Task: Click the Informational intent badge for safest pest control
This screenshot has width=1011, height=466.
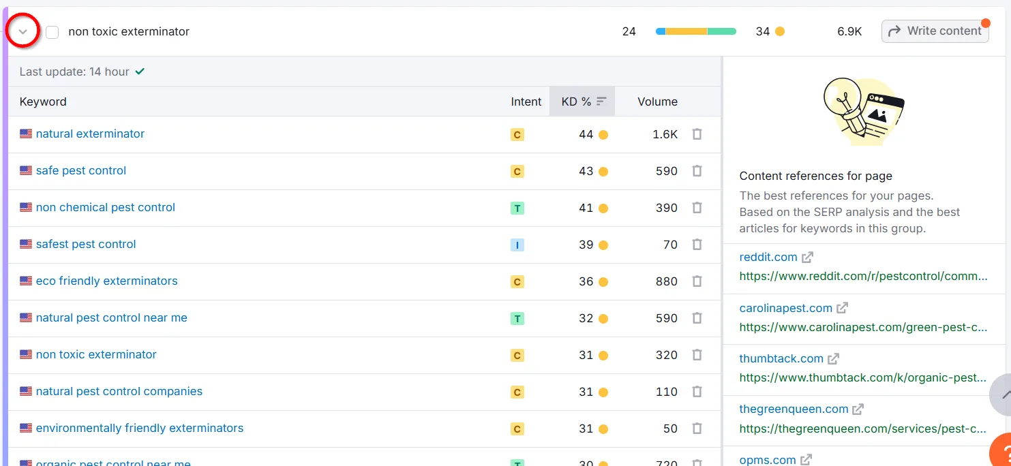Action: [517, 245]
